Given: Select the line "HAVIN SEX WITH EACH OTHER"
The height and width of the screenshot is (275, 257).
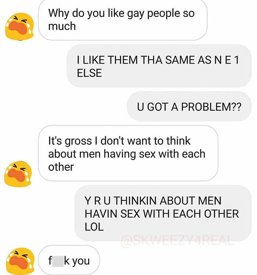Looking at the screenshot, I should tap(162, 214).
